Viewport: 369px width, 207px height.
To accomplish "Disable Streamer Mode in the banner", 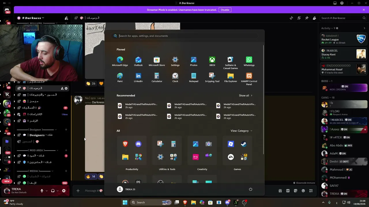I will click(x=225, y=10).
